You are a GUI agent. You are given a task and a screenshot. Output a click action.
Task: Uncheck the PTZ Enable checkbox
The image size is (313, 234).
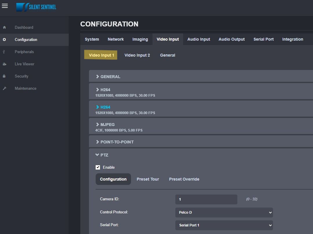[x=98, y=168]
